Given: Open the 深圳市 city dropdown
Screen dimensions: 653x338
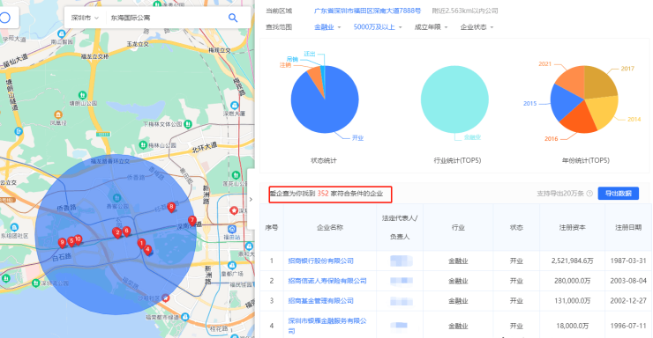Looking at the screenshot, I should pyautogui.click(x=85, y=18).
